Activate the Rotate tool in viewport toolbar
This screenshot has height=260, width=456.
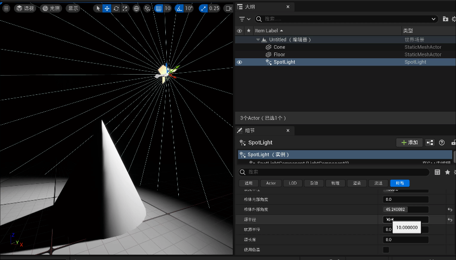click(116, 8)
